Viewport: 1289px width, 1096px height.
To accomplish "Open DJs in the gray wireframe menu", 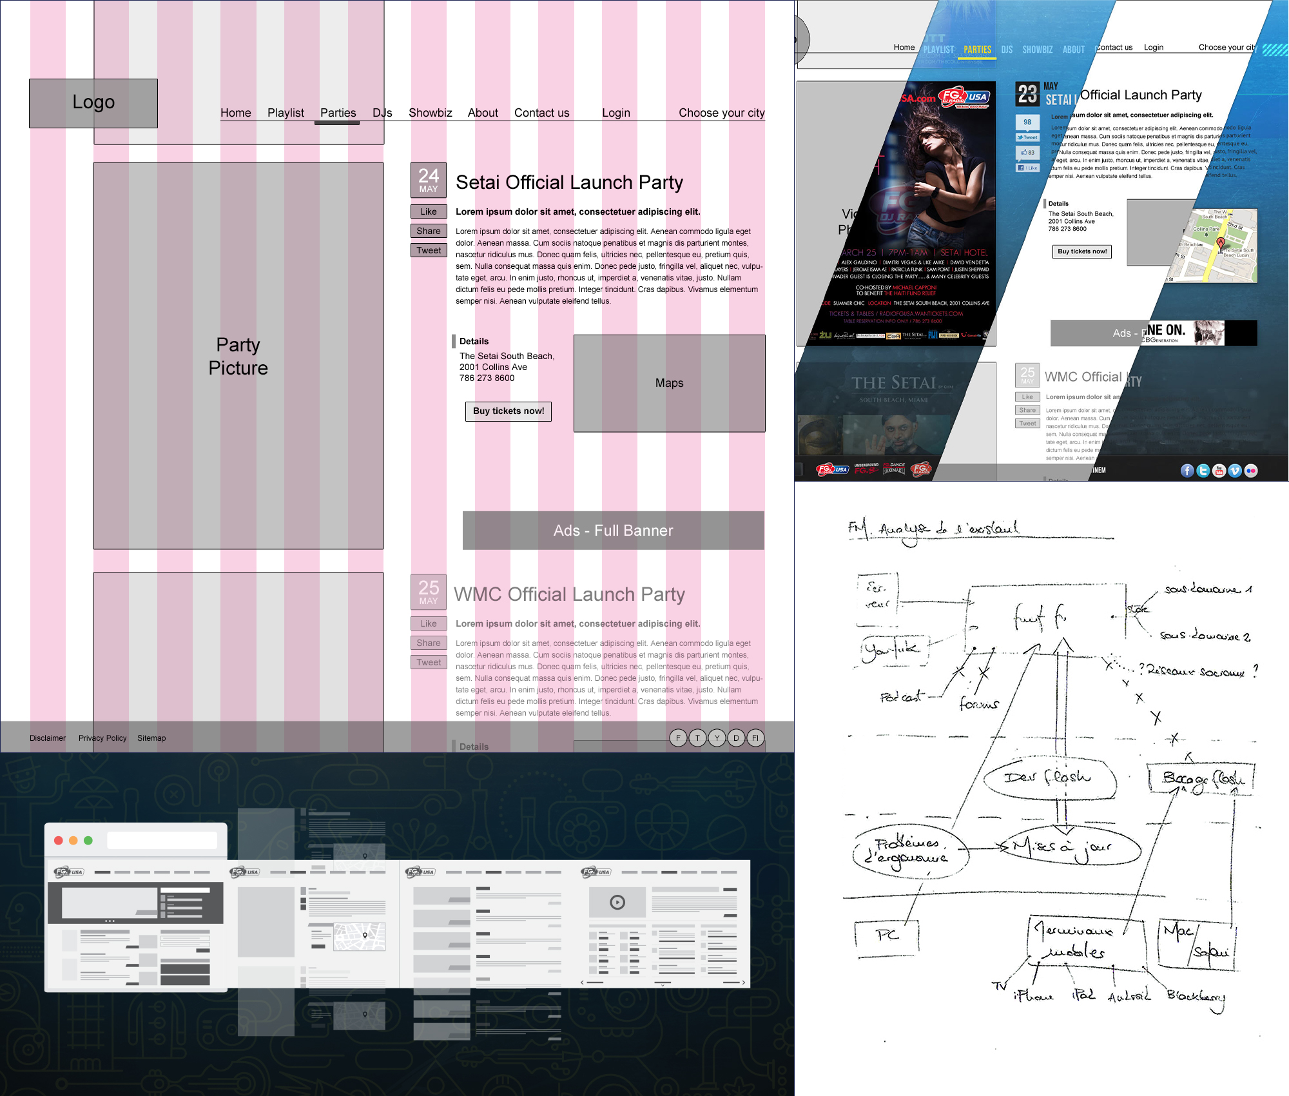I will (382, 113).
